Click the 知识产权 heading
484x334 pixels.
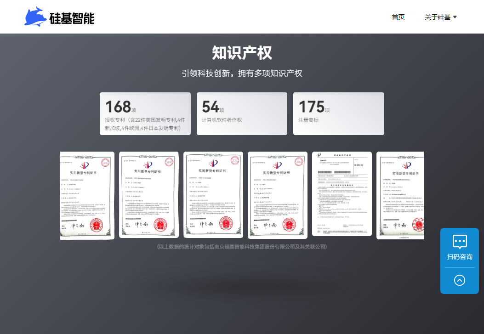(242, 53)
